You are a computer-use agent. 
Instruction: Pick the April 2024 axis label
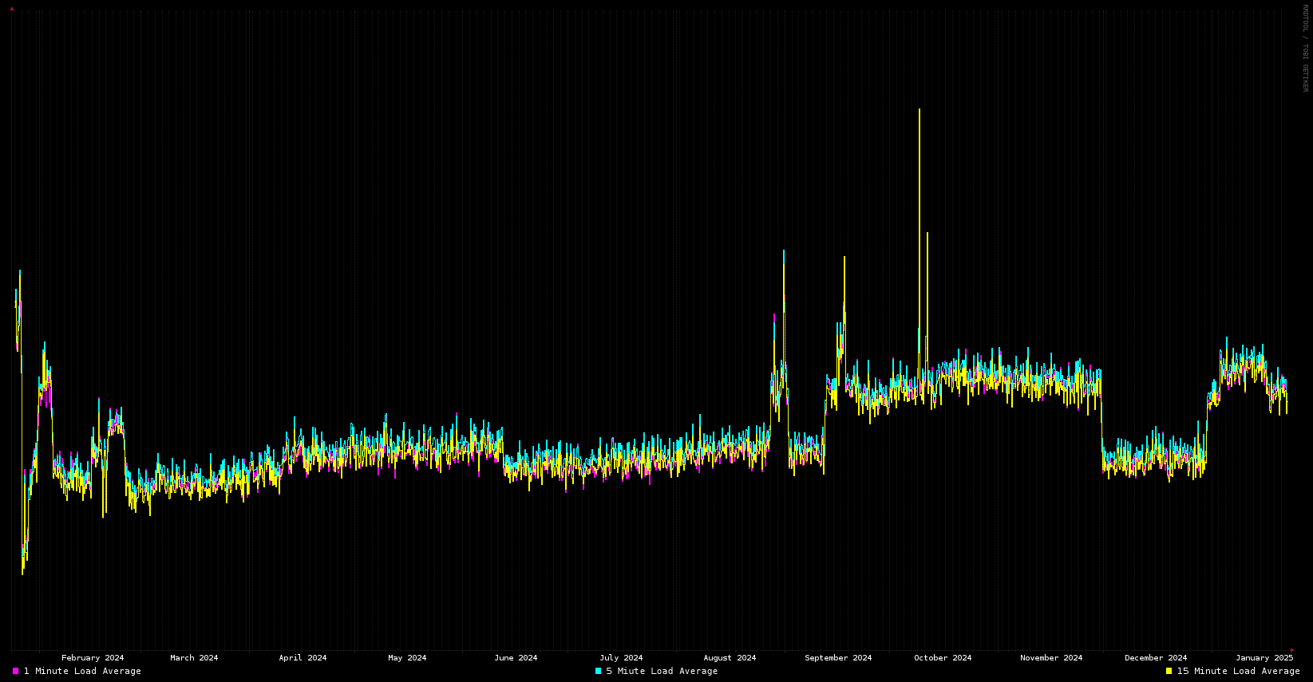point(303,658)
